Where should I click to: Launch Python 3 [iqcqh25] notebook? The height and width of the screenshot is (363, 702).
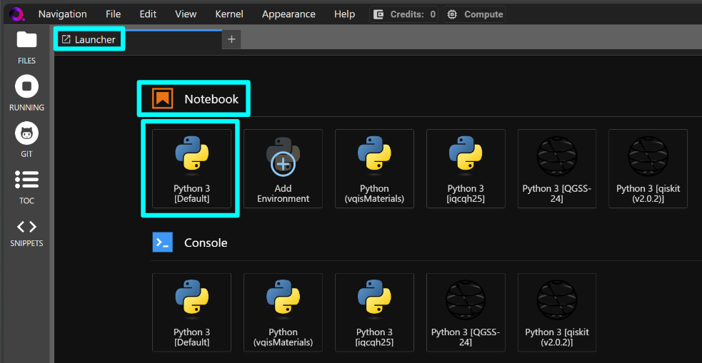coord(466,168)
